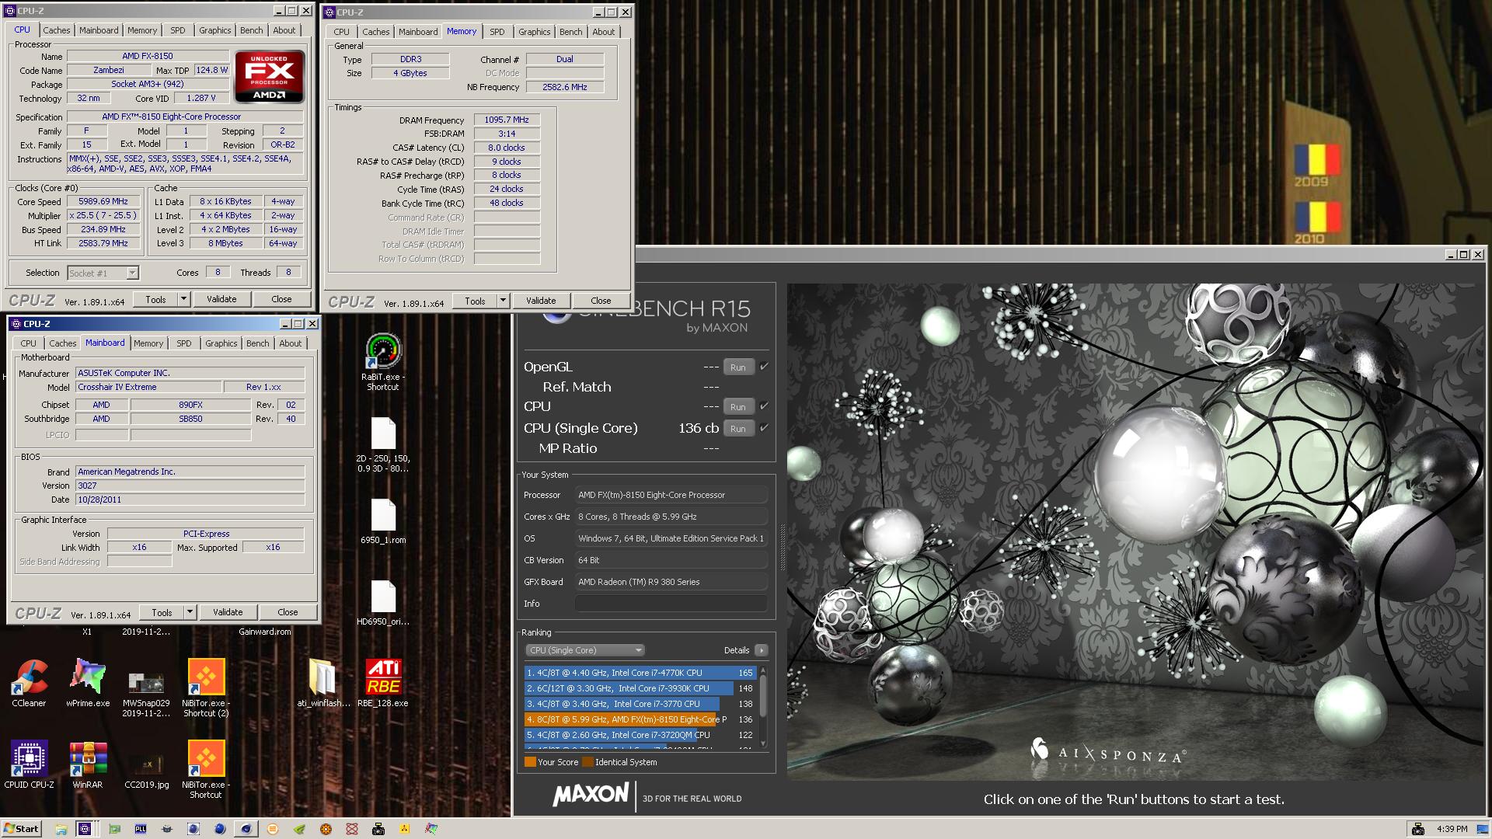
Task: Open the 6950_1.rom file icon
Action: (x=383, y=520)
